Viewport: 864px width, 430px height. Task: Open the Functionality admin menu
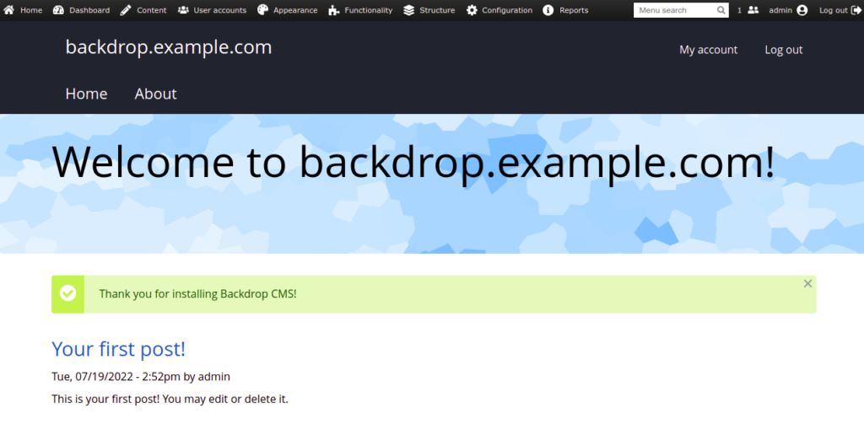point(369,10)
